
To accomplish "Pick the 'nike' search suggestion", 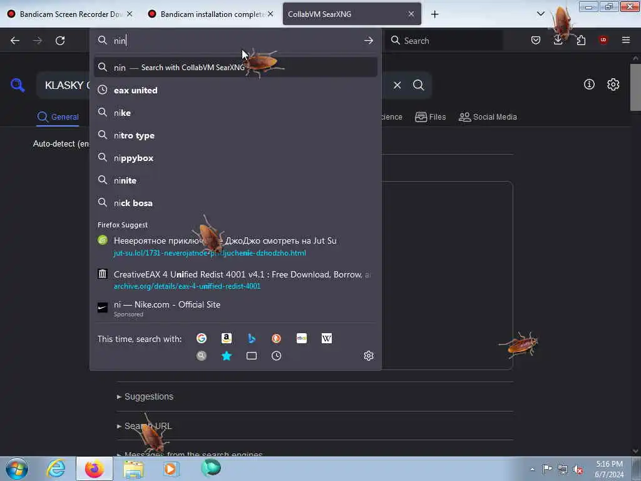I will [x=235, y=113].
